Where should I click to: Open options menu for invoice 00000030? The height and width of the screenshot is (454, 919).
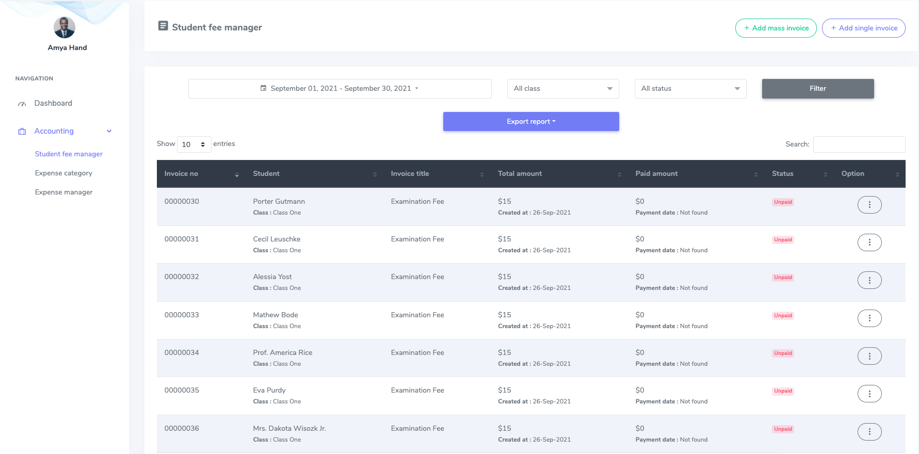click(869, 205)
